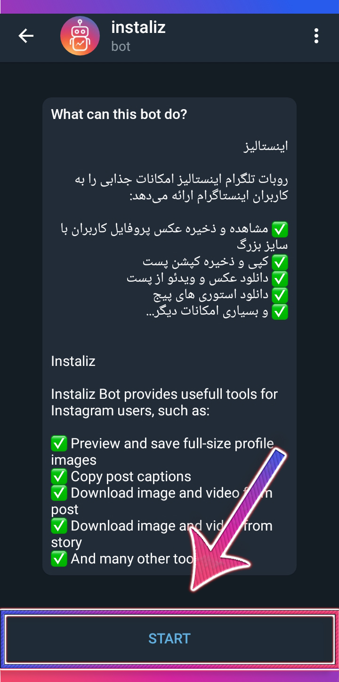Screen dimensions: 339x682
Task: Tap the START button
Action: 169,638
